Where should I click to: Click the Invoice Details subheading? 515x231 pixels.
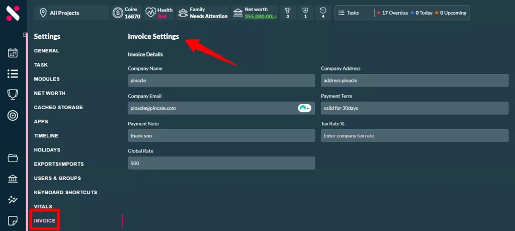pos(145,54)
